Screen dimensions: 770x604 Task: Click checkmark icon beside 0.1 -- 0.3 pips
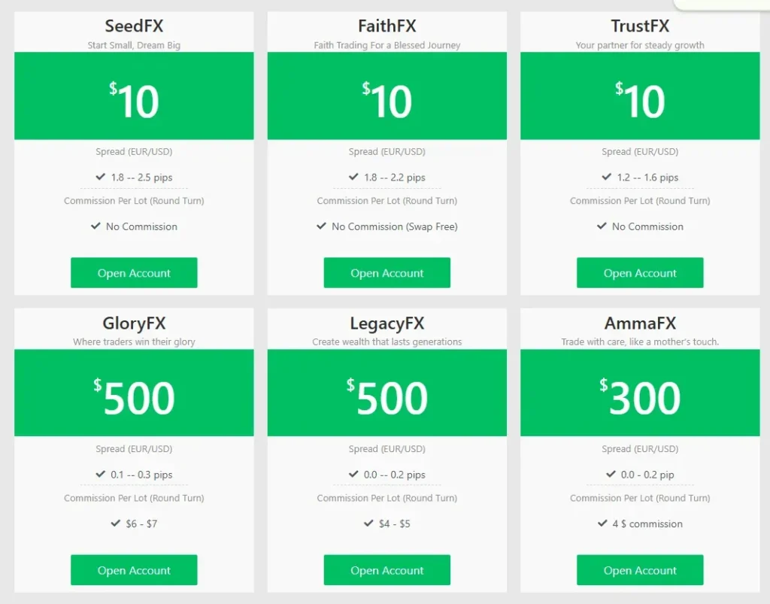tap(101, 474)
